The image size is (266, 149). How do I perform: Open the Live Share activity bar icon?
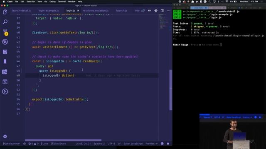5,72
